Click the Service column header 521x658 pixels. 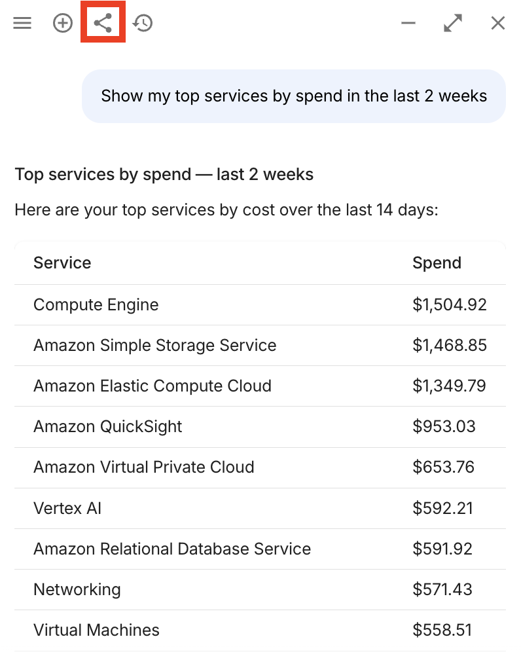tap(62, 263)
